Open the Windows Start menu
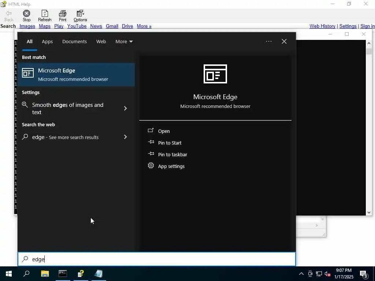375x281 pixels. coord(9,274)
